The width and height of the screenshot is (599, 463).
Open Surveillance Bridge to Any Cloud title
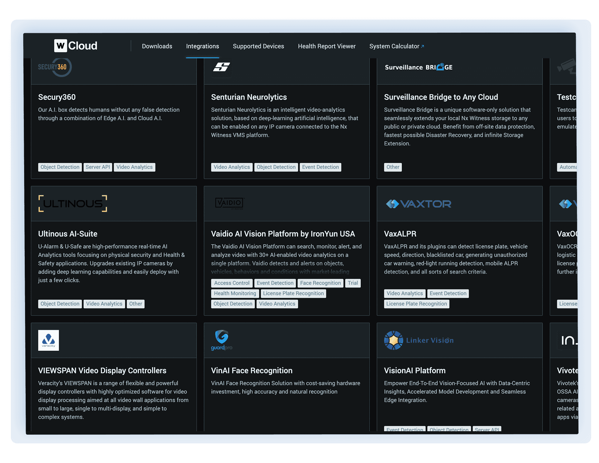[441, 97]
